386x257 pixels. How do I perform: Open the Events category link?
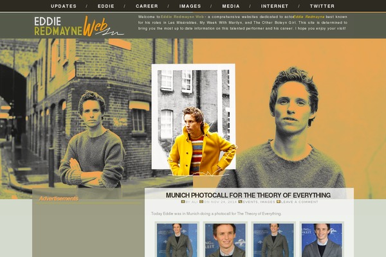tap(250, 202)
